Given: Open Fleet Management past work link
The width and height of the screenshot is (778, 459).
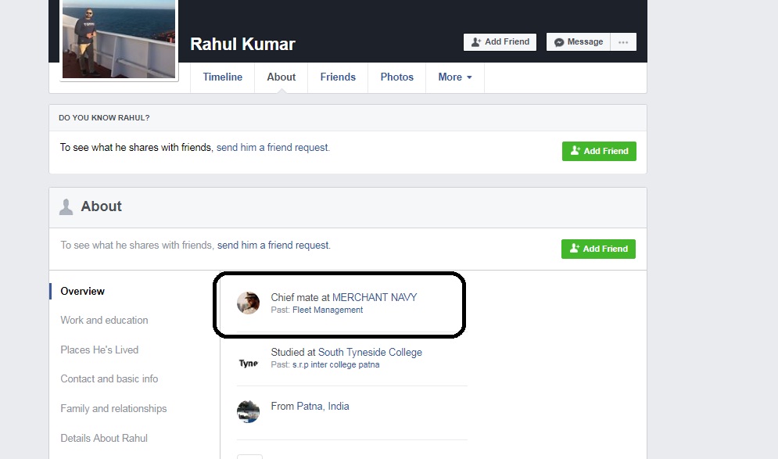Looking at the screenshot, I should point(328,310).
